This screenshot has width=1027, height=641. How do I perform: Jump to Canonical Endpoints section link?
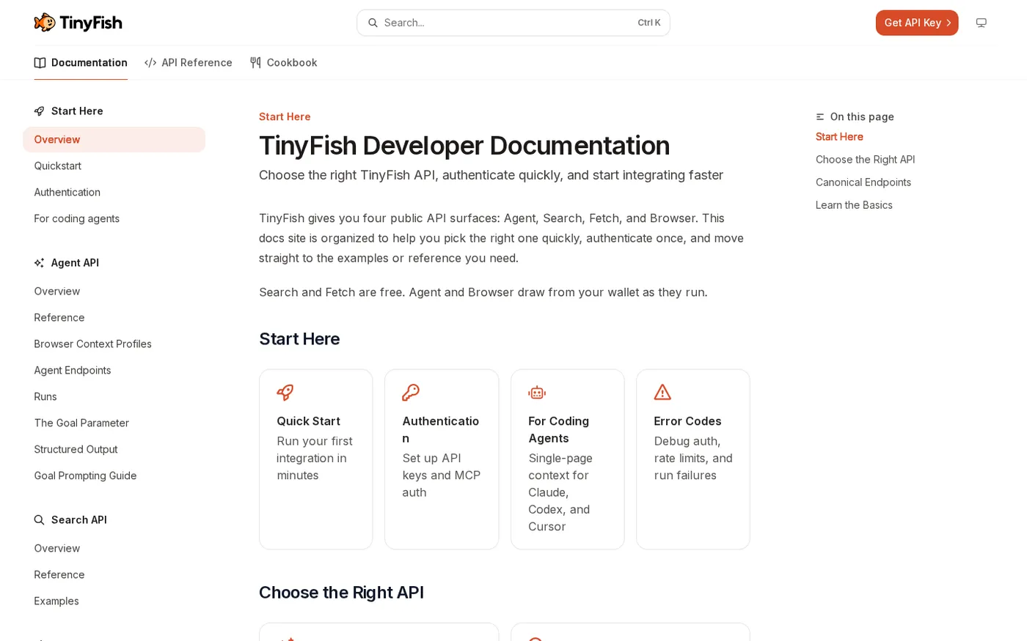863,182
